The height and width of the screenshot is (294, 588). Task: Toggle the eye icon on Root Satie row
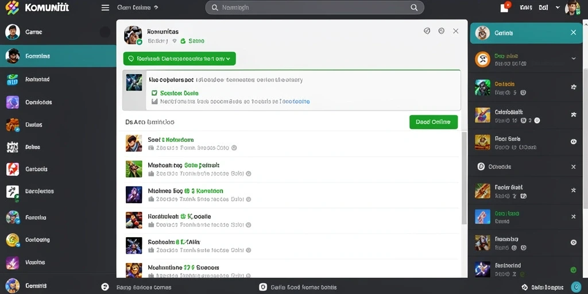(573, 142)
